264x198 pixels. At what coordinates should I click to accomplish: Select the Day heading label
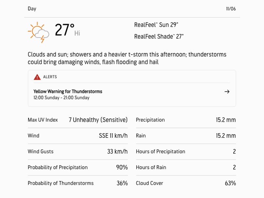tap(32, 9)
